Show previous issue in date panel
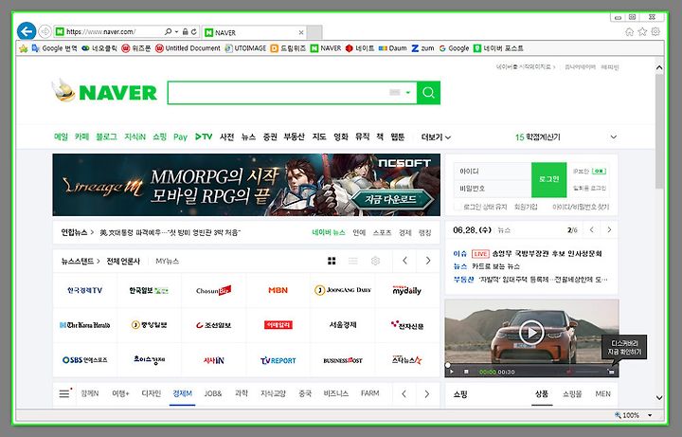 click(591, 229)
